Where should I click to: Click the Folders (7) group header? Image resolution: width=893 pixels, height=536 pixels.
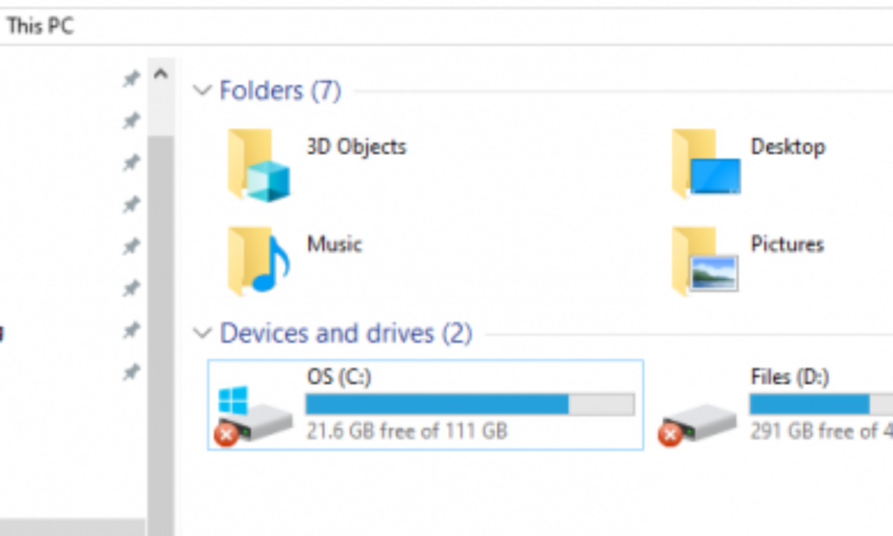tap(280, 91)
